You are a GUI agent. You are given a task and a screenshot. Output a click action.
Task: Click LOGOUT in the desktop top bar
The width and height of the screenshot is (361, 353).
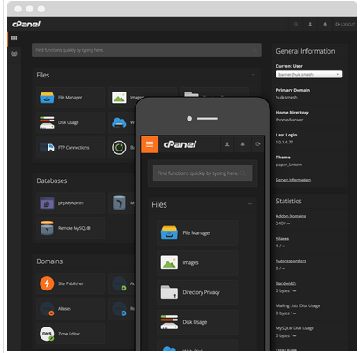tap(345, 24)
